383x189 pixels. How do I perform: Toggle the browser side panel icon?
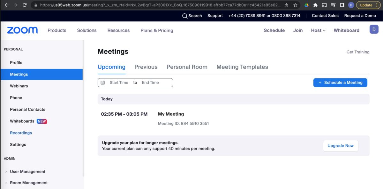[x=342, y=5]
